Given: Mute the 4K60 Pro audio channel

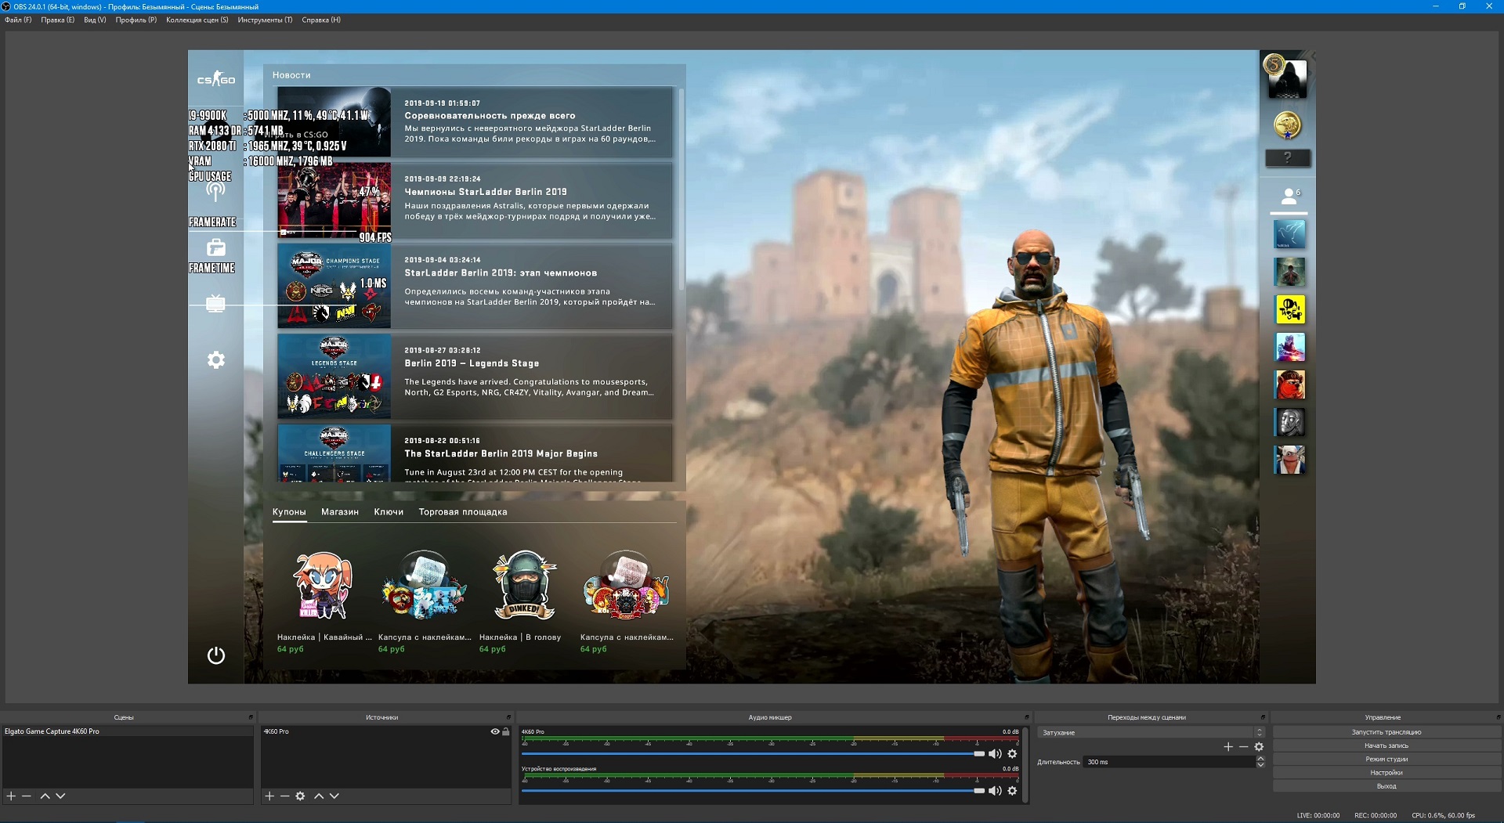Looking at the screenshot, I should (x=995, y=753).
